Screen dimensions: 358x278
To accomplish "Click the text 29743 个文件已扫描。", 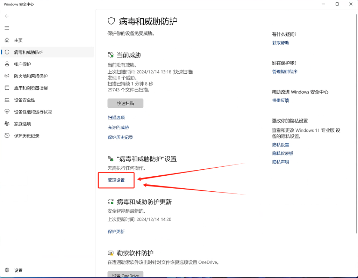I will pos(129,90).
